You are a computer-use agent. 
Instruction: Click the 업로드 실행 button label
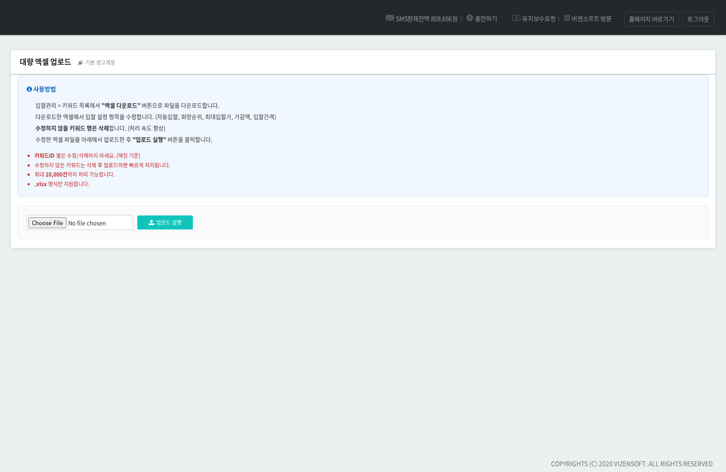coord(169,222)
